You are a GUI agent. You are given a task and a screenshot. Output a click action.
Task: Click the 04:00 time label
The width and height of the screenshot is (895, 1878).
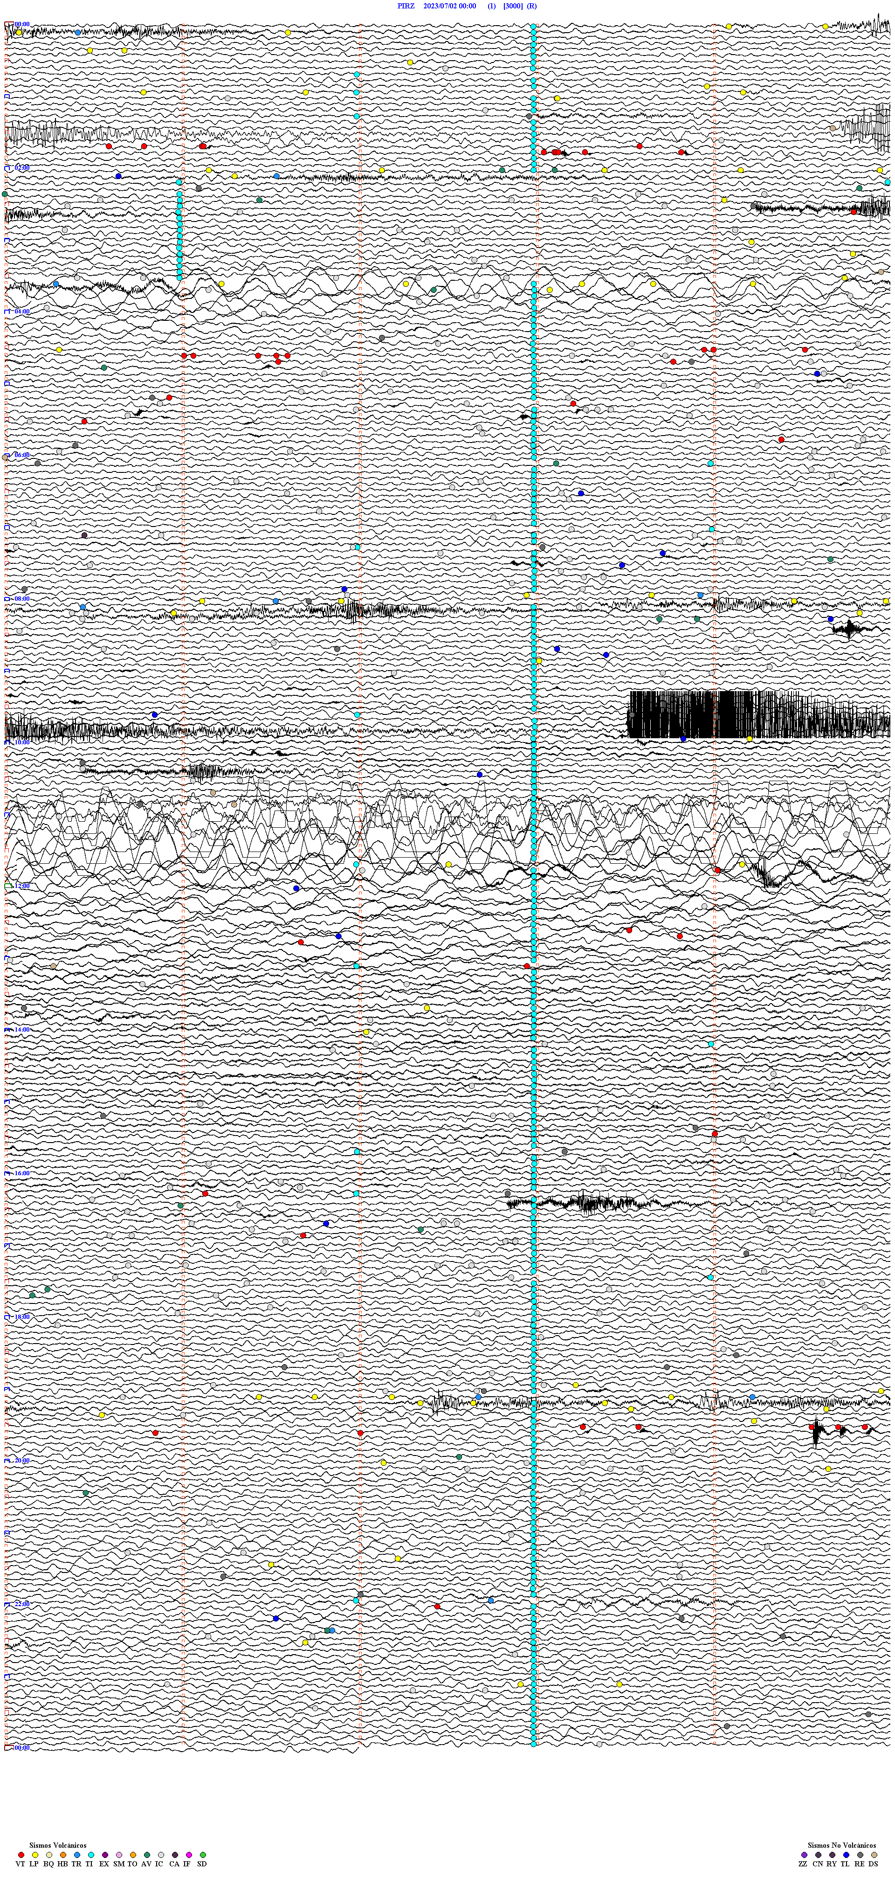pyautogui.click(x=22, y=312)
